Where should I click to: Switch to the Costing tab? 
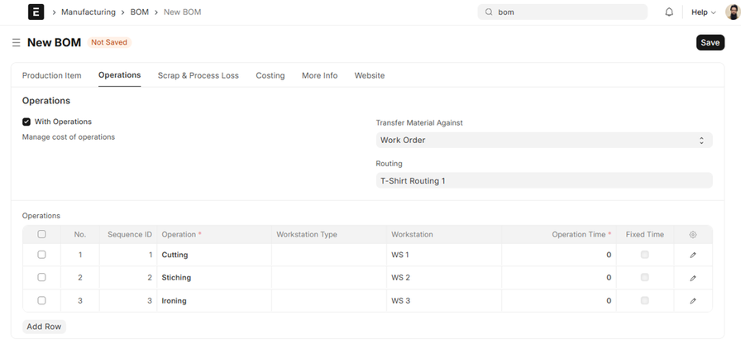(x=270, y=75)
